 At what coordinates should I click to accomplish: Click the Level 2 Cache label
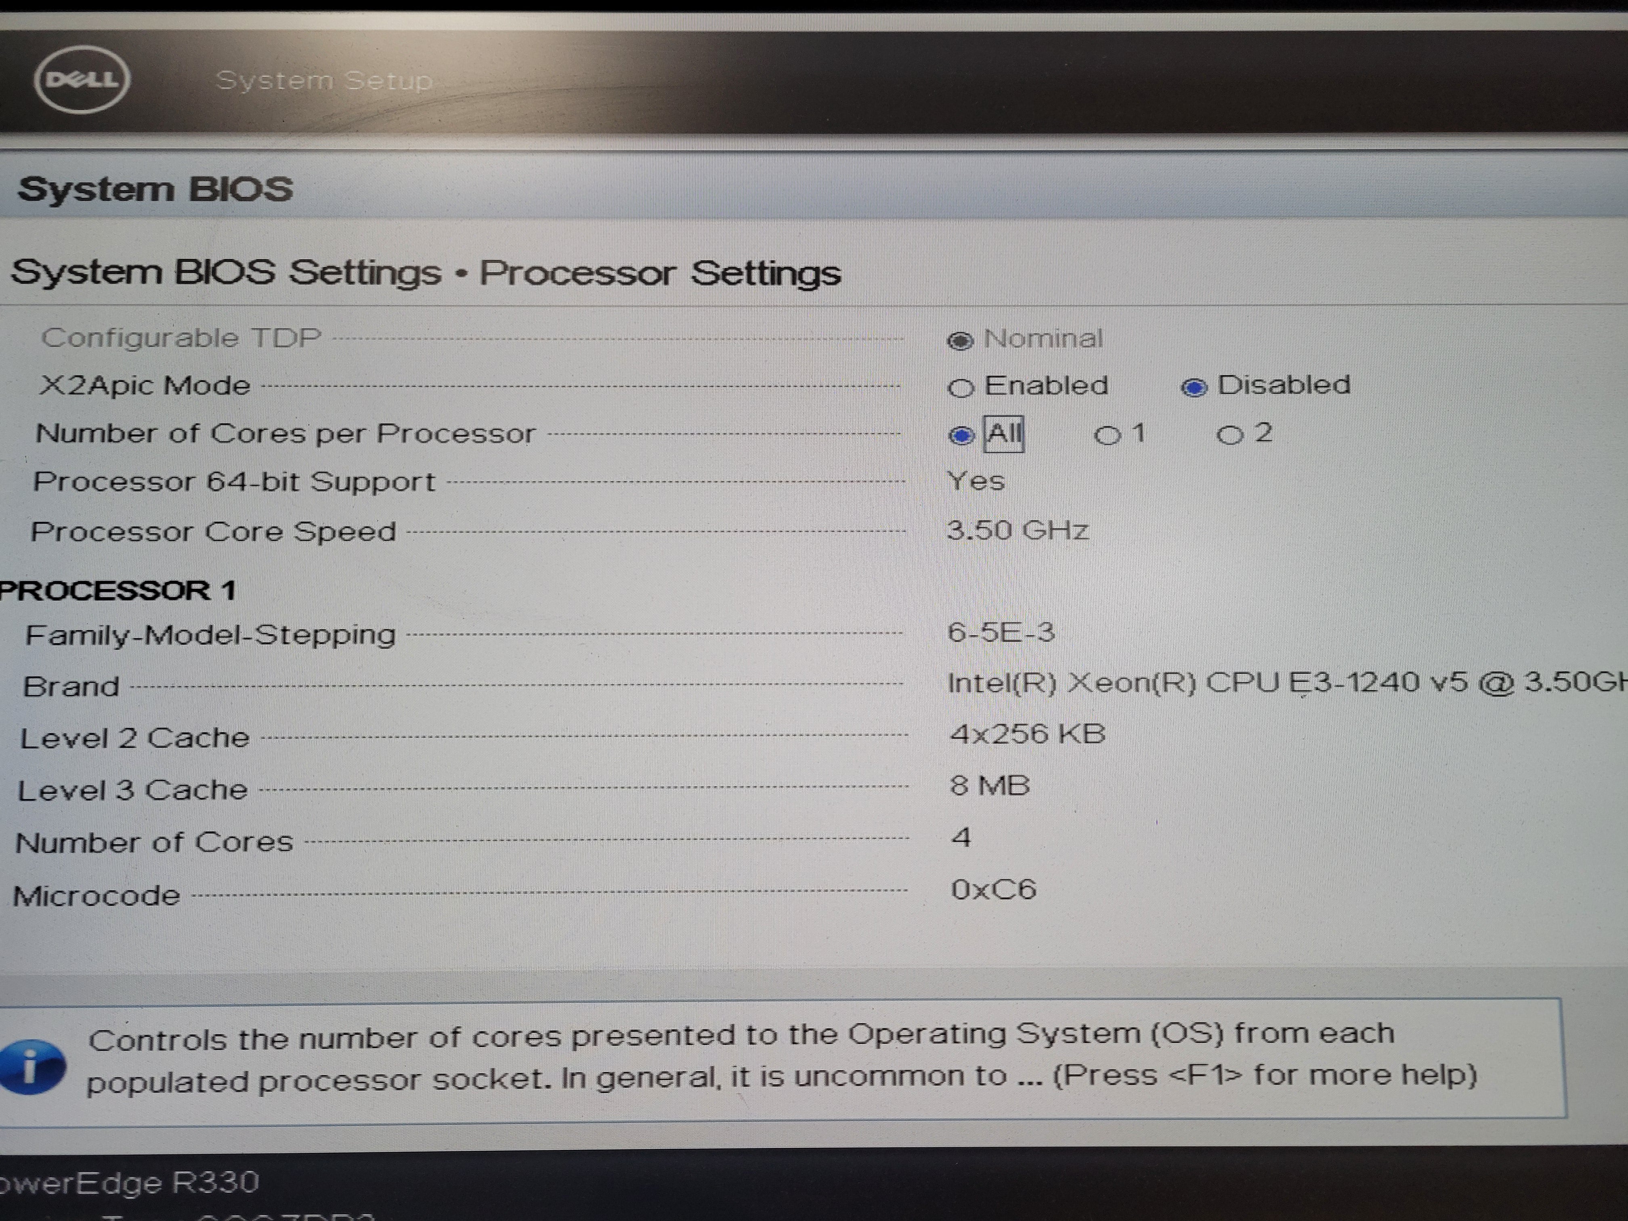[135, 737]
